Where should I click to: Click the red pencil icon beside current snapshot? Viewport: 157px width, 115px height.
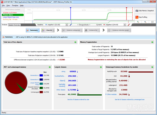pyautogui.click(x=129, y=25)
